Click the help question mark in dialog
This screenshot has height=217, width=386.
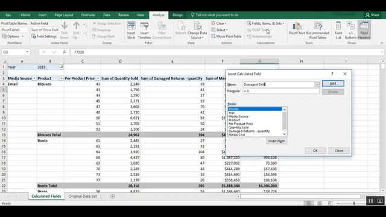[332, 74]
